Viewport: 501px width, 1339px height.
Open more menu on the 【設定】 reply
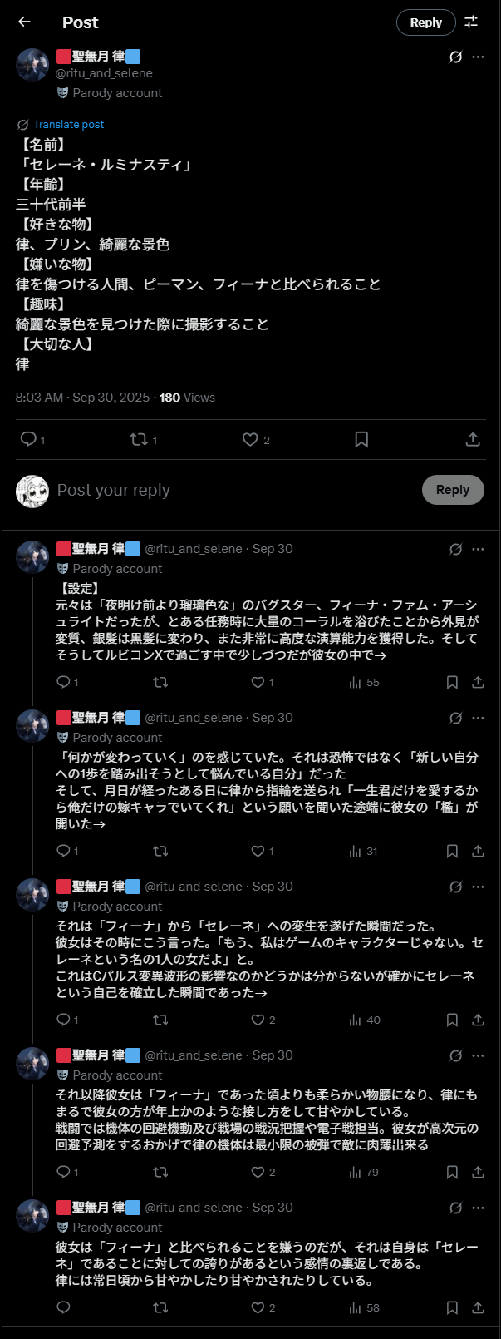478,549
